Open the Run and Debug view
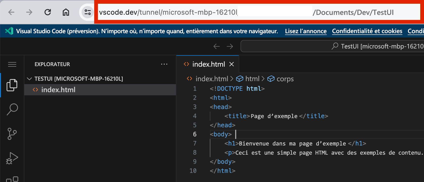 pos(12,158)
